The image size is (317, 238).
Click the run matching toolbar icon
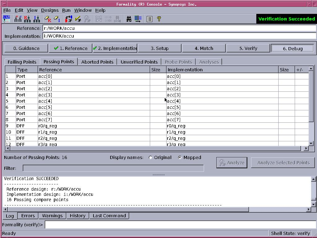tap(69, 19)
